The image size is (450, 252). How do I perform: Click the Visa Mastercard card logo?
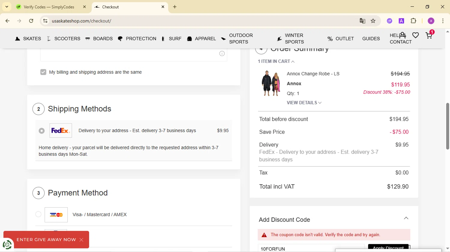pyautogui.click(x=56, y=215)
